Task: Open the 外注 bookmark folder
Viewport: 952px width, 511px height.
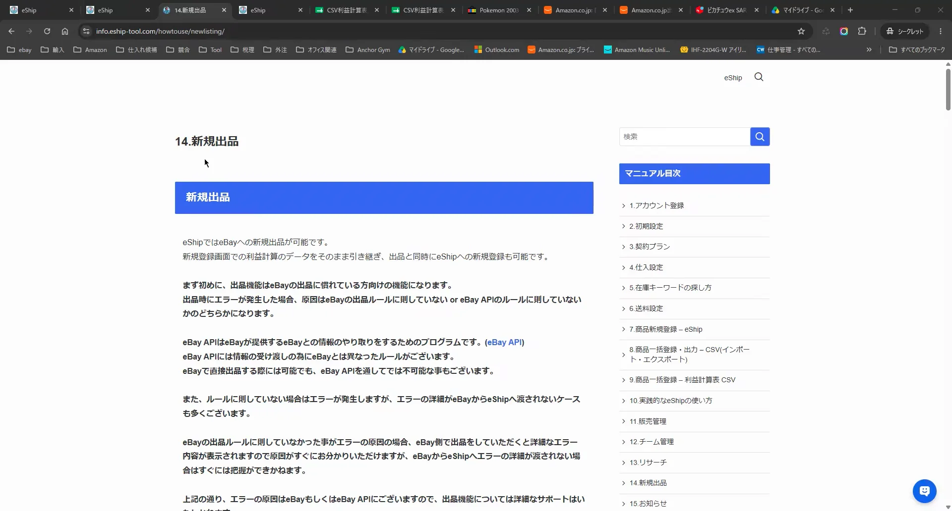Action: (275, 50)
